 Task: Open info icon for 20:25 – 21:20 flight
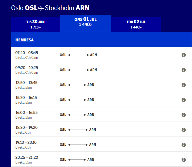[184, 160]
